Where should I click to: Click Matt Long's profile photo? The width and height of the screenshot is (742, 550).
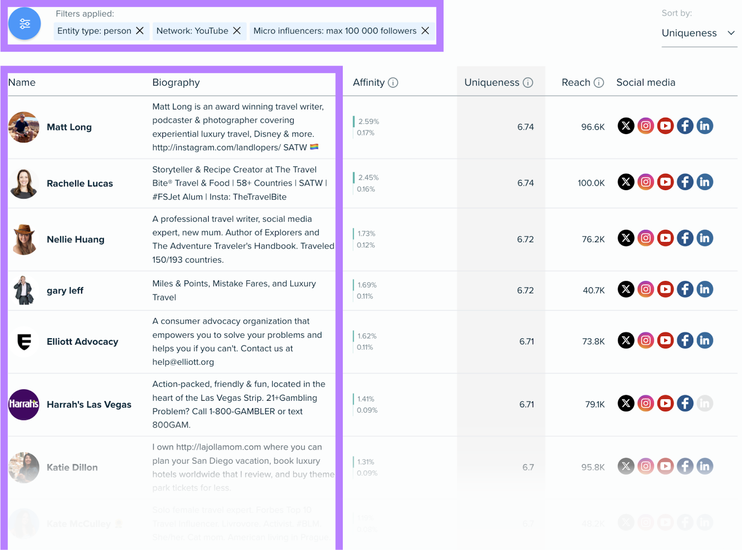click(x=24, y=127)
